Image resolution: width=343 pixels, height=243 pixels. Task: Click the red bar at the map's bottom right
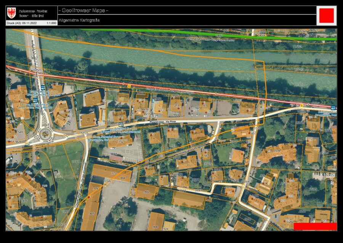315,227
